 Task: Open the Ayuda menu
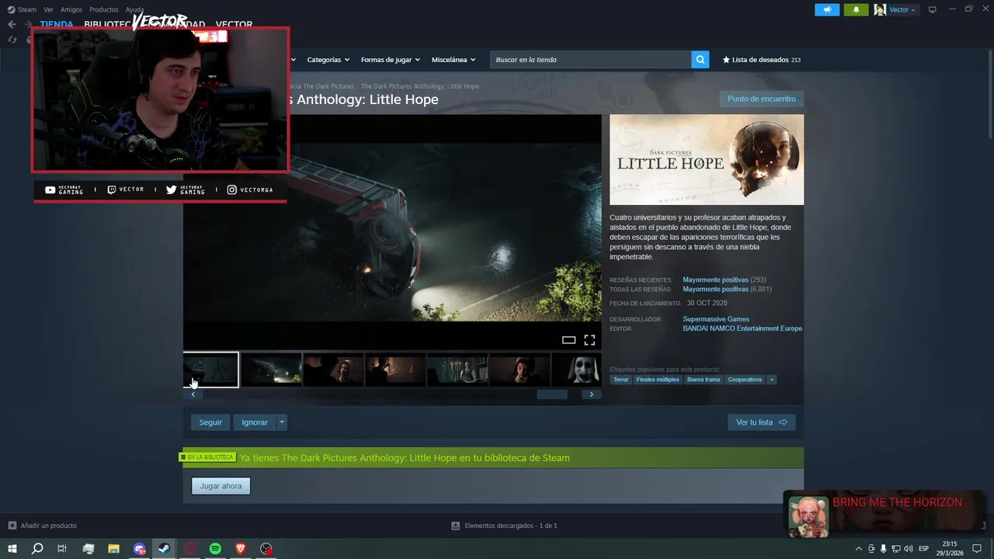tap(134, 9)
